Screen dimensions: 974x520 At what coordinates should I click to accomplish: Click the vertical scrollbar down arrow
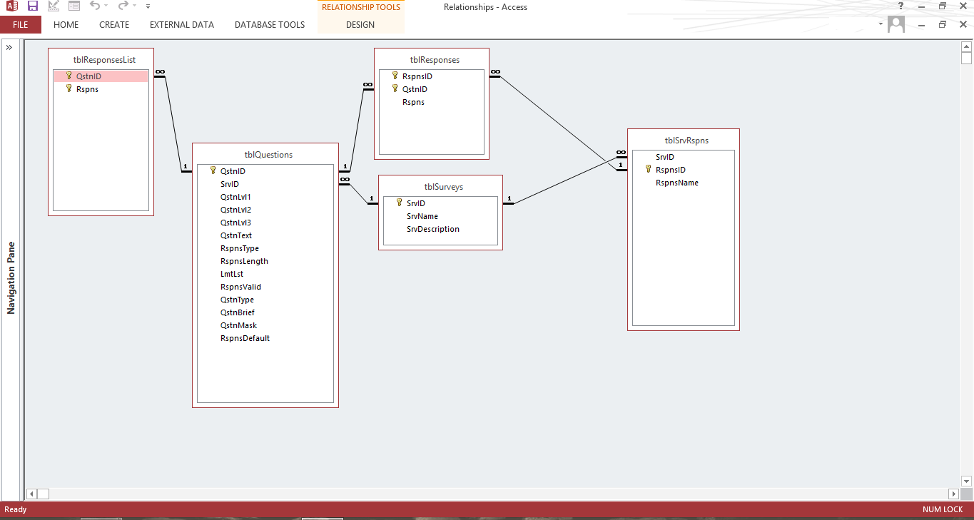click(967, 481)
